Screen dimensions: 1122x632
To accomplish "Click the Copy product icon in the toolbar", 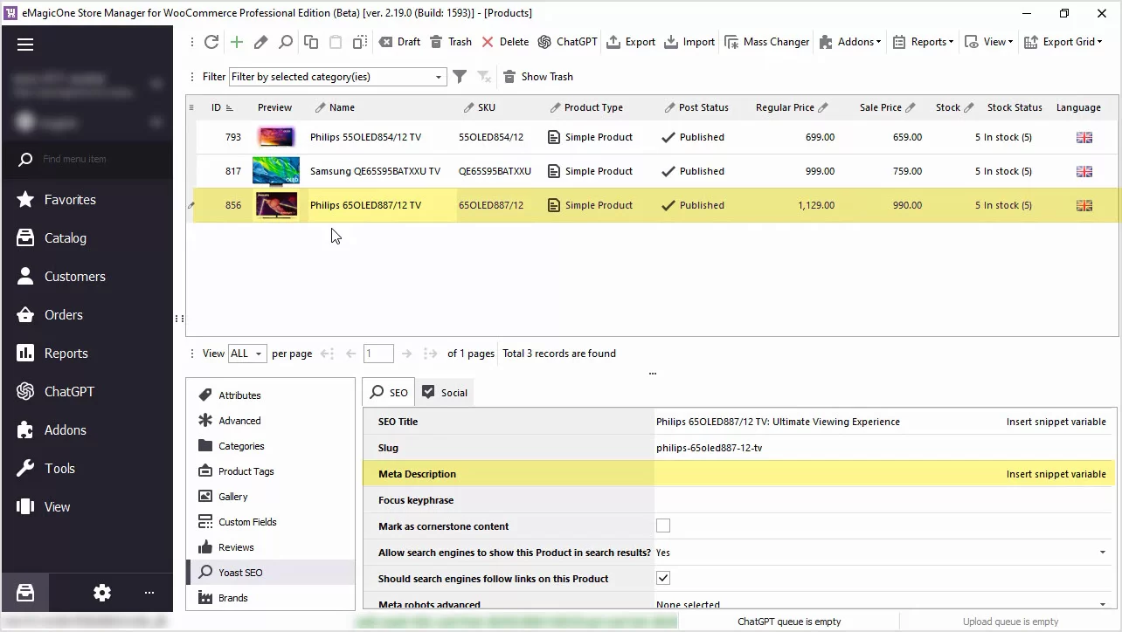I will [311, 42].
